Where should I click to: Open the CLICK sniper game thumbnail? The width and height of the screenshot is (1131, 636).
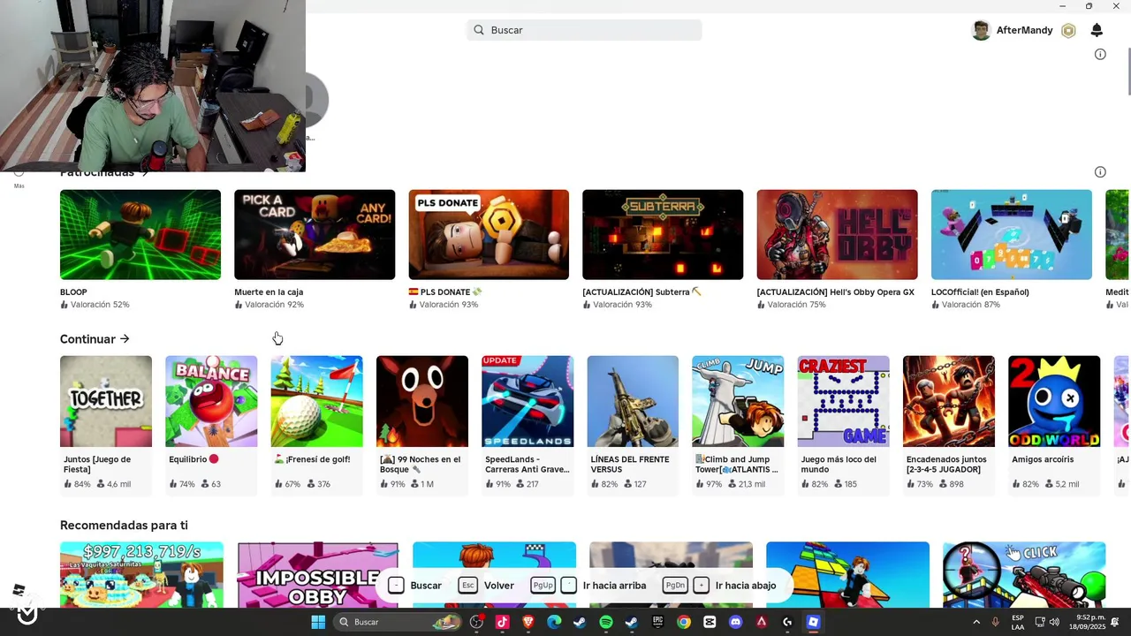[1024, 575]
